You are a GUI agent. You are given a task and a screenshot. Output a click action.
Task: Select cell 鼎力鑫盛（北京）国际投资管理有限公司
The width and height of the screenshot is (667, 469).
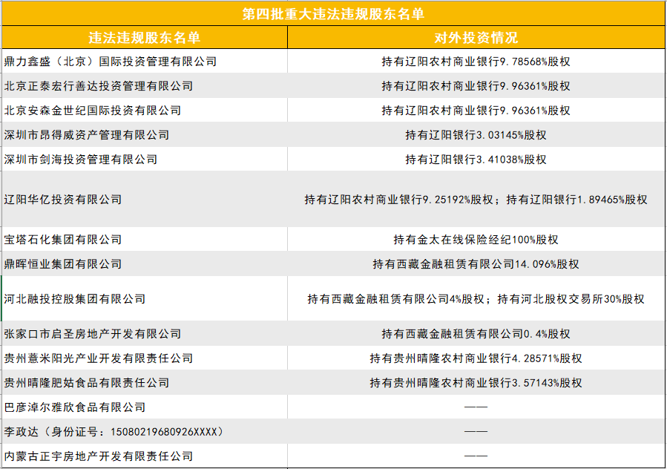145,62
